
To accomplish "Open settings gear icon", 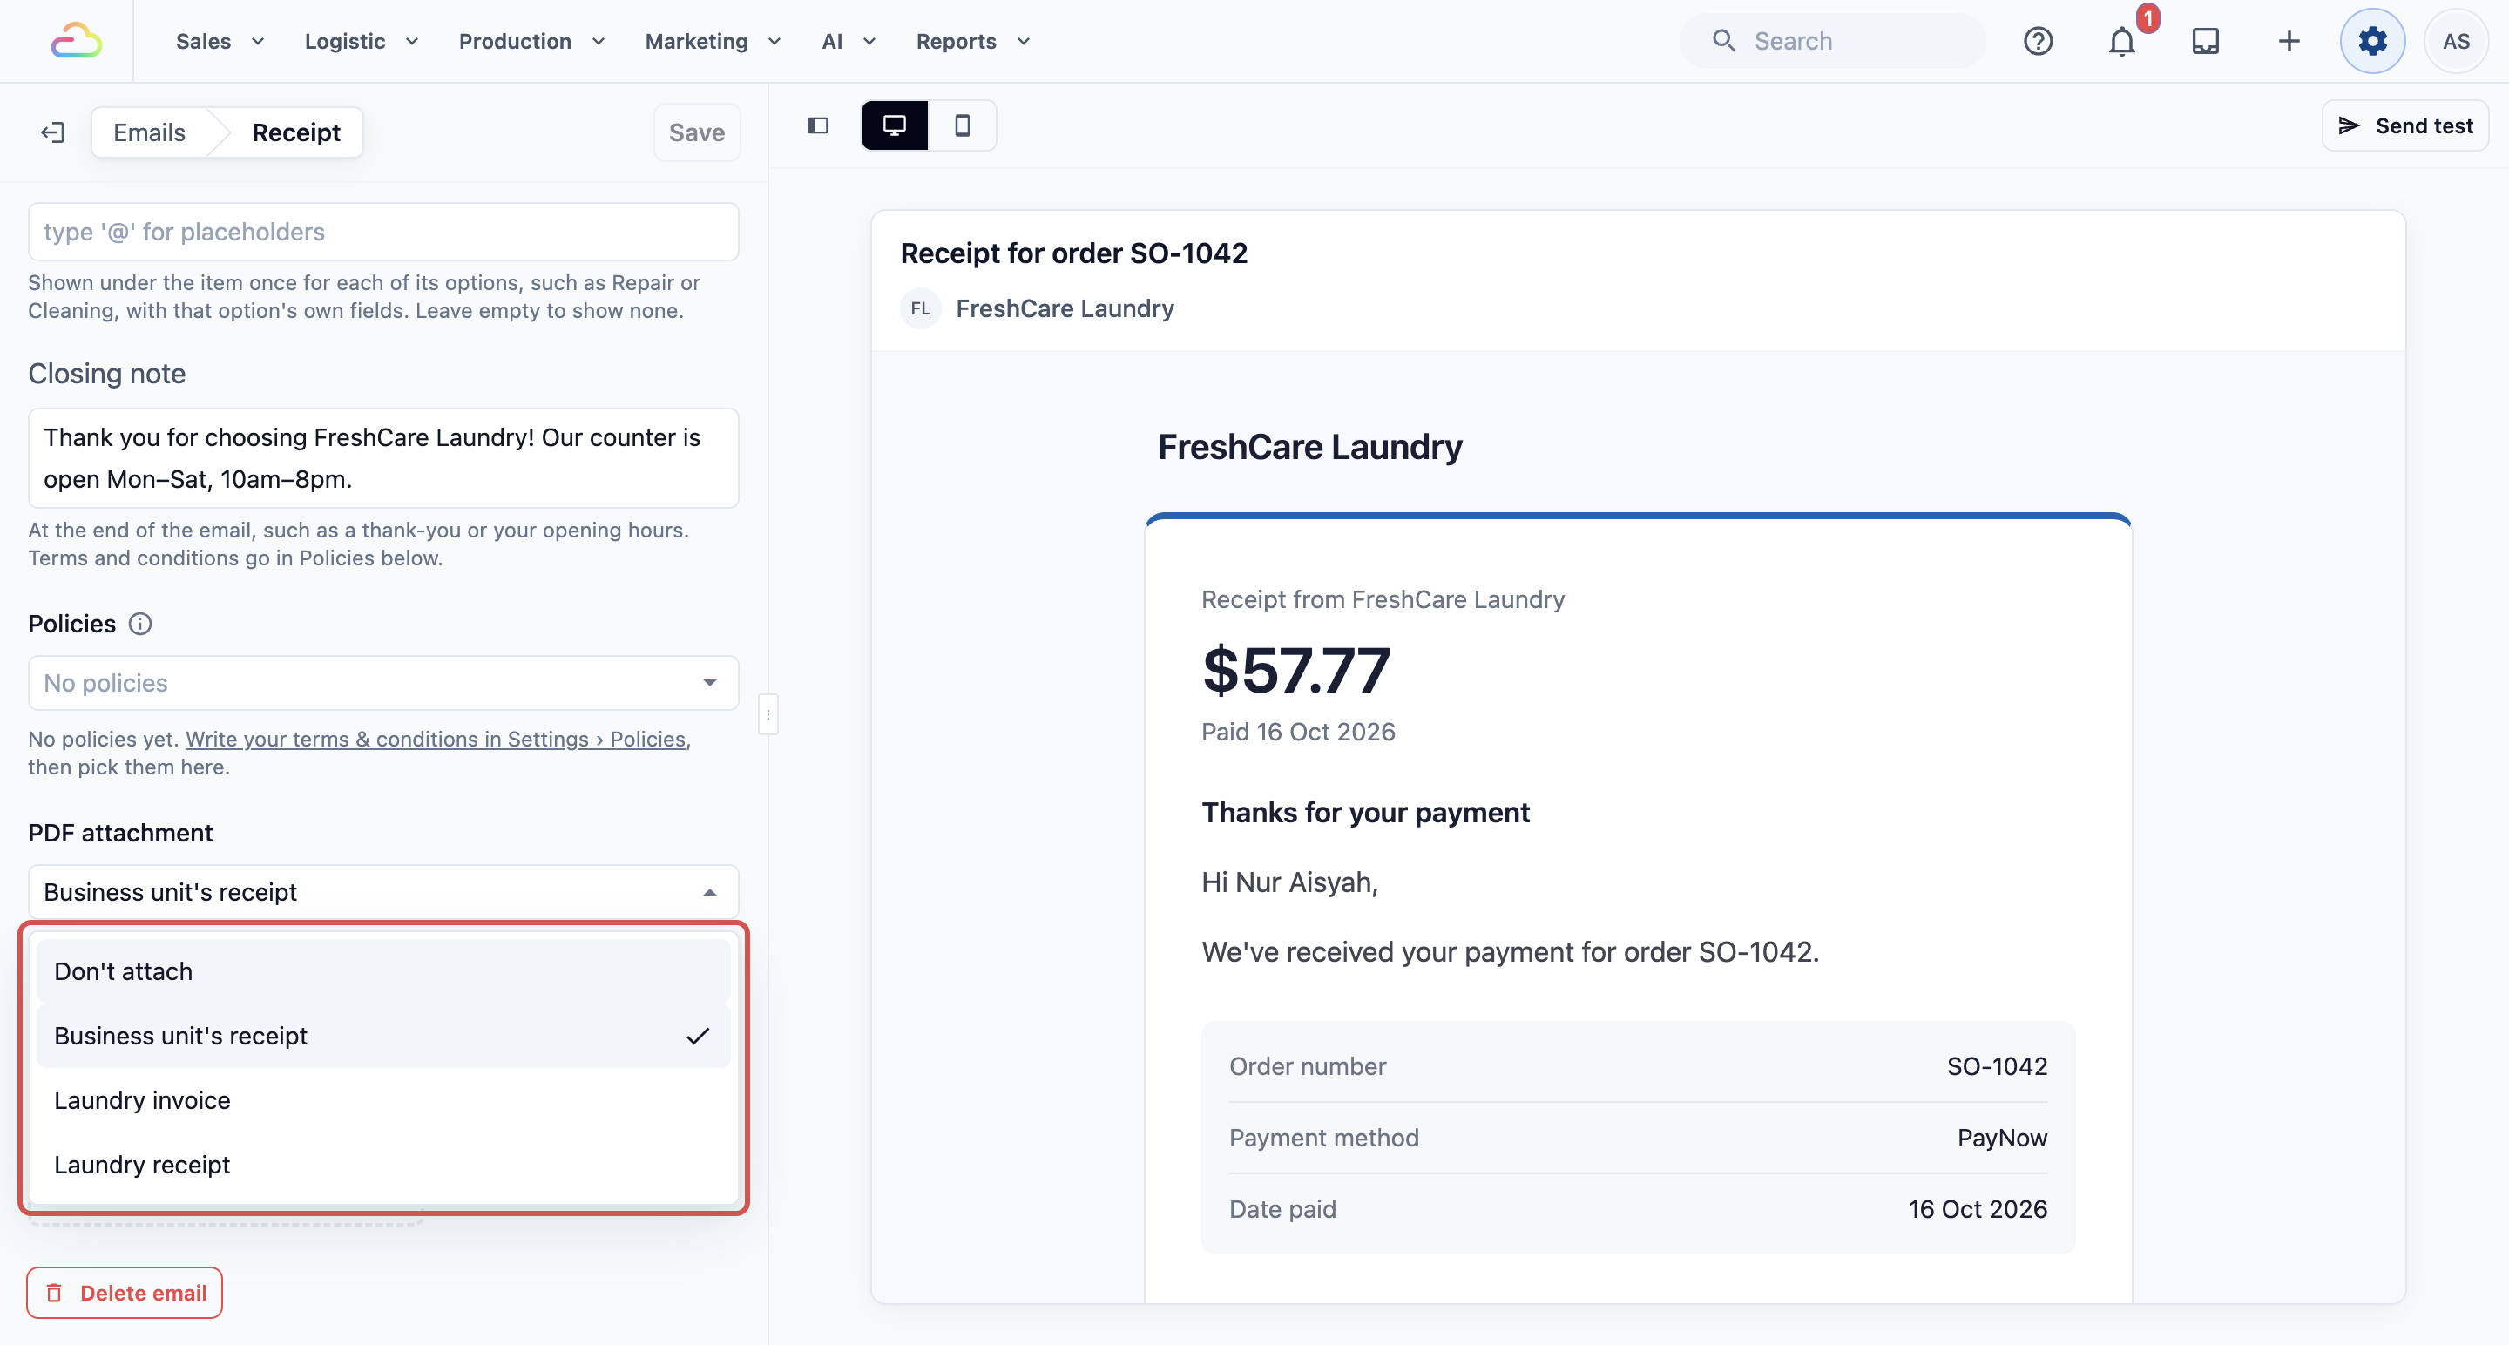I will pyautogui.click(x=2372, y=41).
